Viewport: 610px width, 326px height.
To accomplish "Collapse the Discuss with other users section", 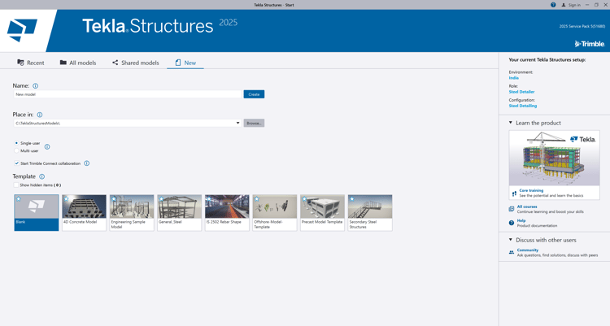I will tap(511, 240).
